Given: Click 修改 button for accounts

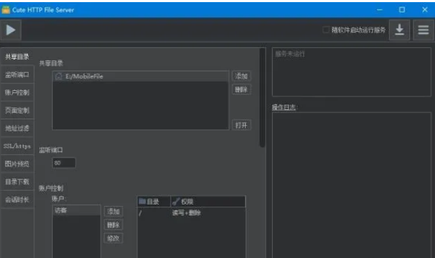Looking at the screenshot, I should point(113,238).
